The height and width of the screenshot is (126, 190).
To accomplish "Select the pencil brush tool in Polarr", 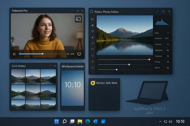I will click(x=93, y=43).
